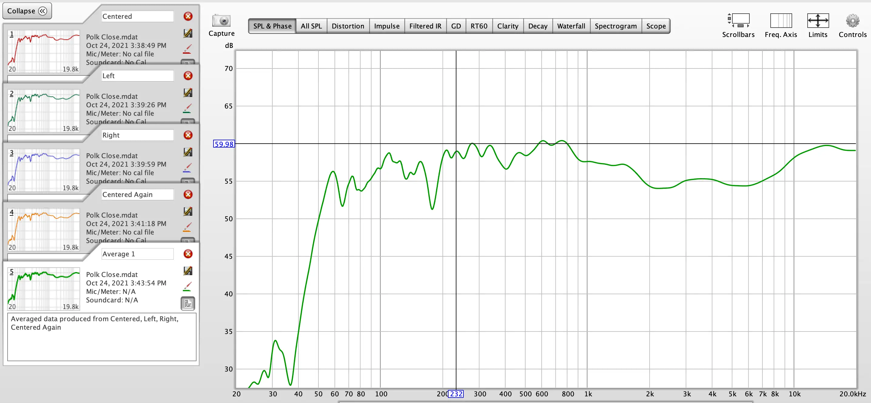Click the Average 1 name field
Image resolution: width=871 pixels, height=403 pixels.
pos(137,254)
